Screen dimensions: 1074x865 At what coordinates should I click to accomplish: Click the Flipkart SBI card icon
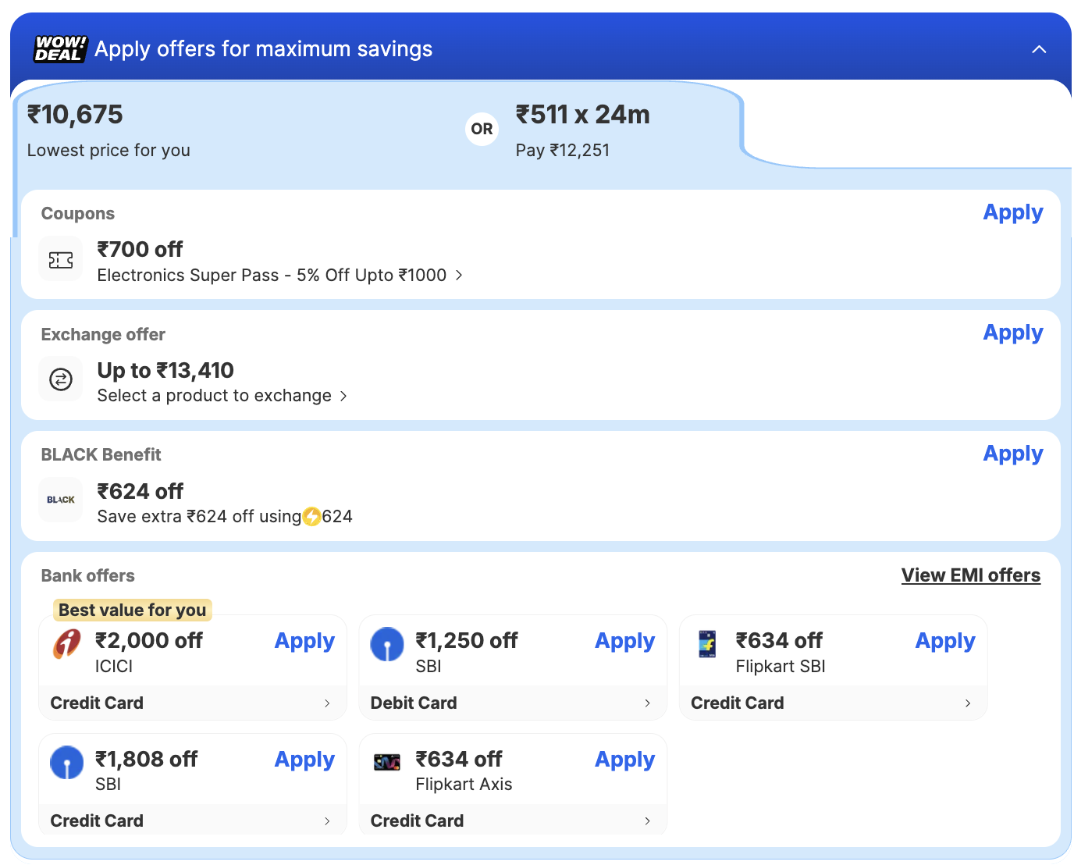click(x=707, y=645)
